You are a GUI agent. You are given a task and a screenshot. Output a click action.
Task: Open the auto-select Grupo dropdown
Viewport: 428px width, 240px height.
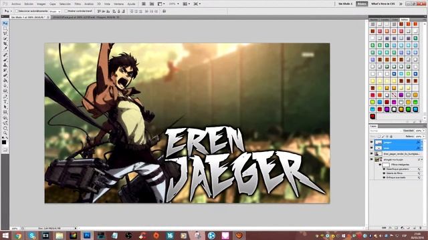click(55, 11)
